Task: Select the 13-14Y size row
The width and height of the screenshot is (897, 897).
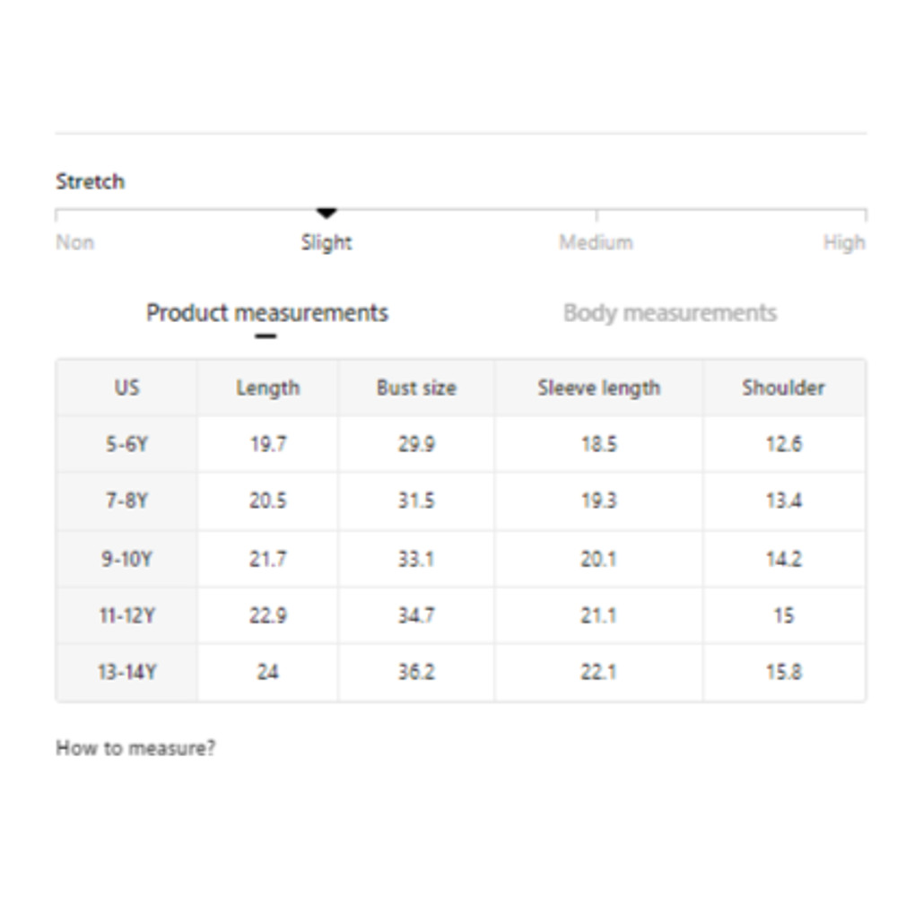Action: 126,672
